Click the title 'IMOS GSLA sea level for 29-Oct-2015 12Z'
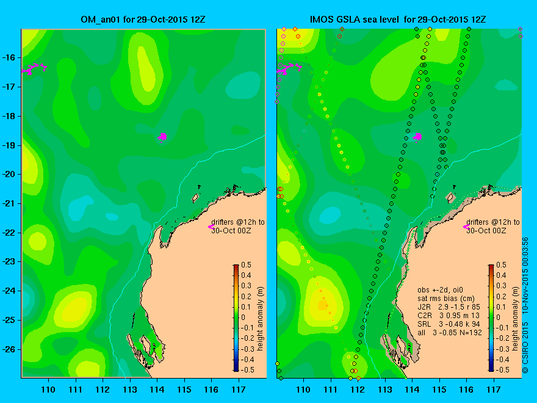The image size is (537, 403). (398, 20)
